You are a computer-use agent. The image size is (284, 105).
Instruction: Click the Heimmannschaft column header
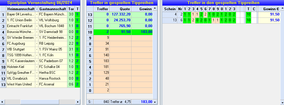pyautogui.click(x=21, y=9)
